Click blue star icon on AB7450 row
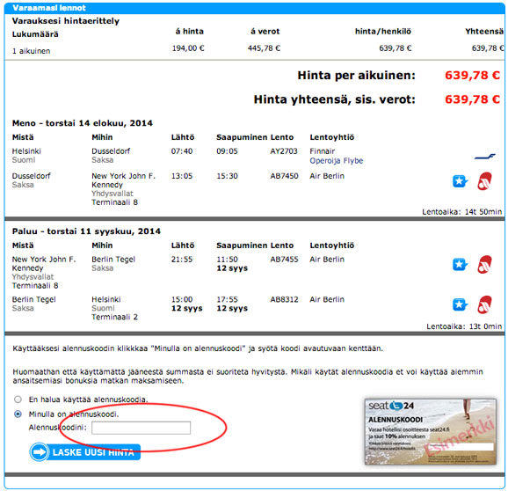 [x=460, y=181]
